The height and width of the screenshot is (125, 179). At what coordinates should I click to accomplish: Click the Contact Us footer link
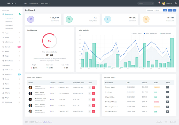pyautogui.click(x=173, y=122)
